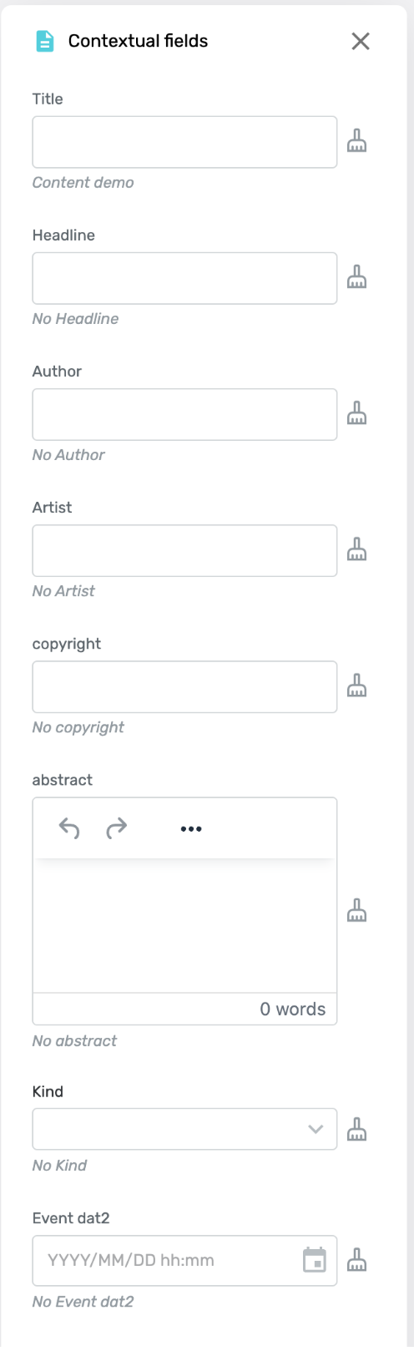Clear the Title field with broom icon

(356, 142)
